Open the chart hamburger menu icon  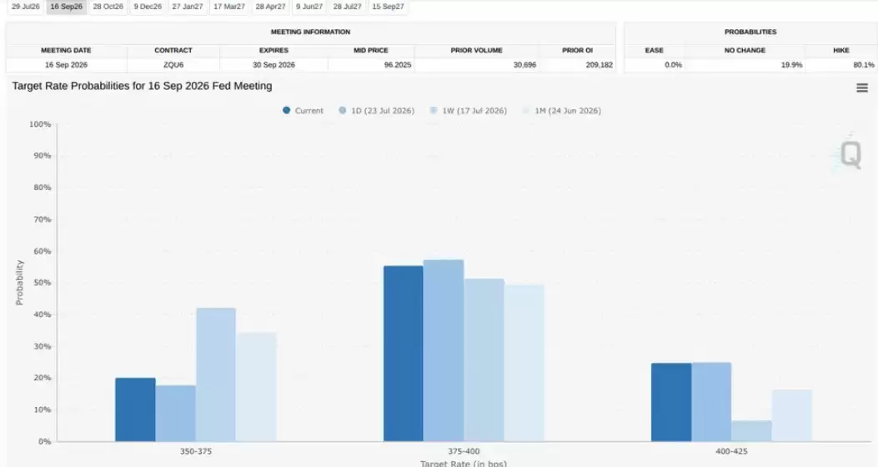click(x=862, y=88)
